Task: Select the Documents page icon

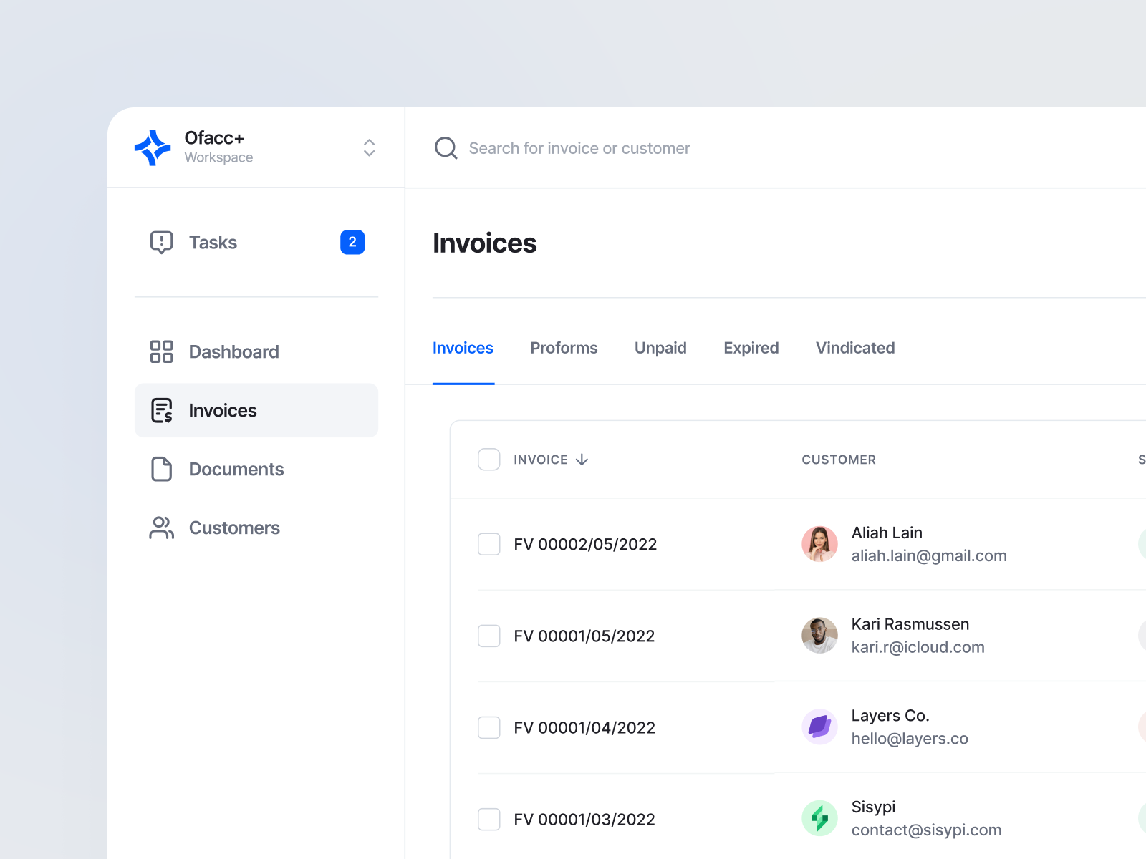Action: point(160,469)
